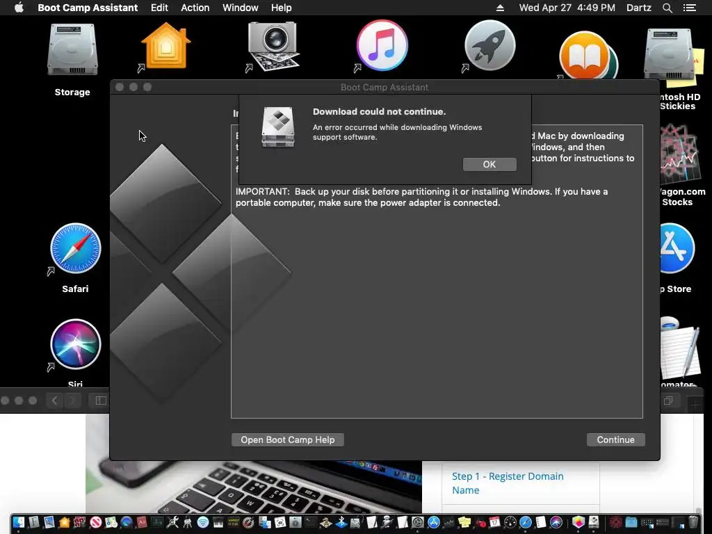Open the Action menu
The image size is (712, 534).
pos(195,8)
